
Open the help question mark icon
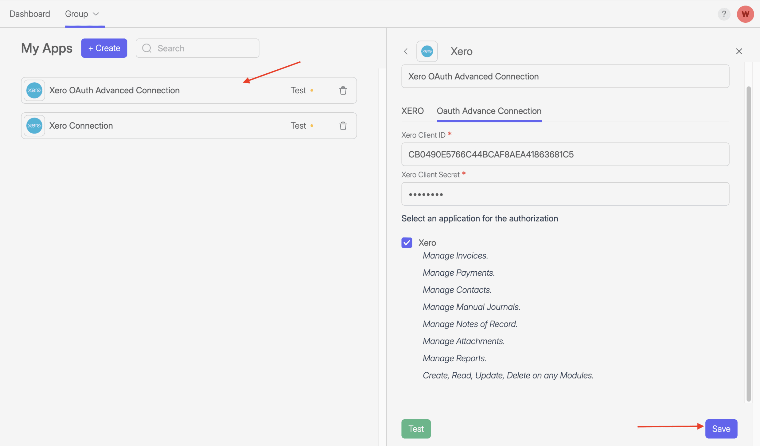coord(724,14)
